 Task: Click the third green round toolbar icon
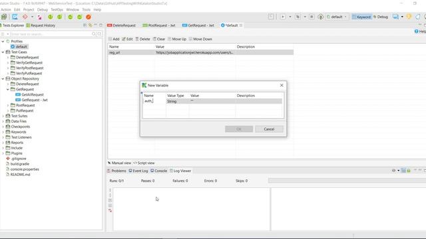(x=71, y=17)
